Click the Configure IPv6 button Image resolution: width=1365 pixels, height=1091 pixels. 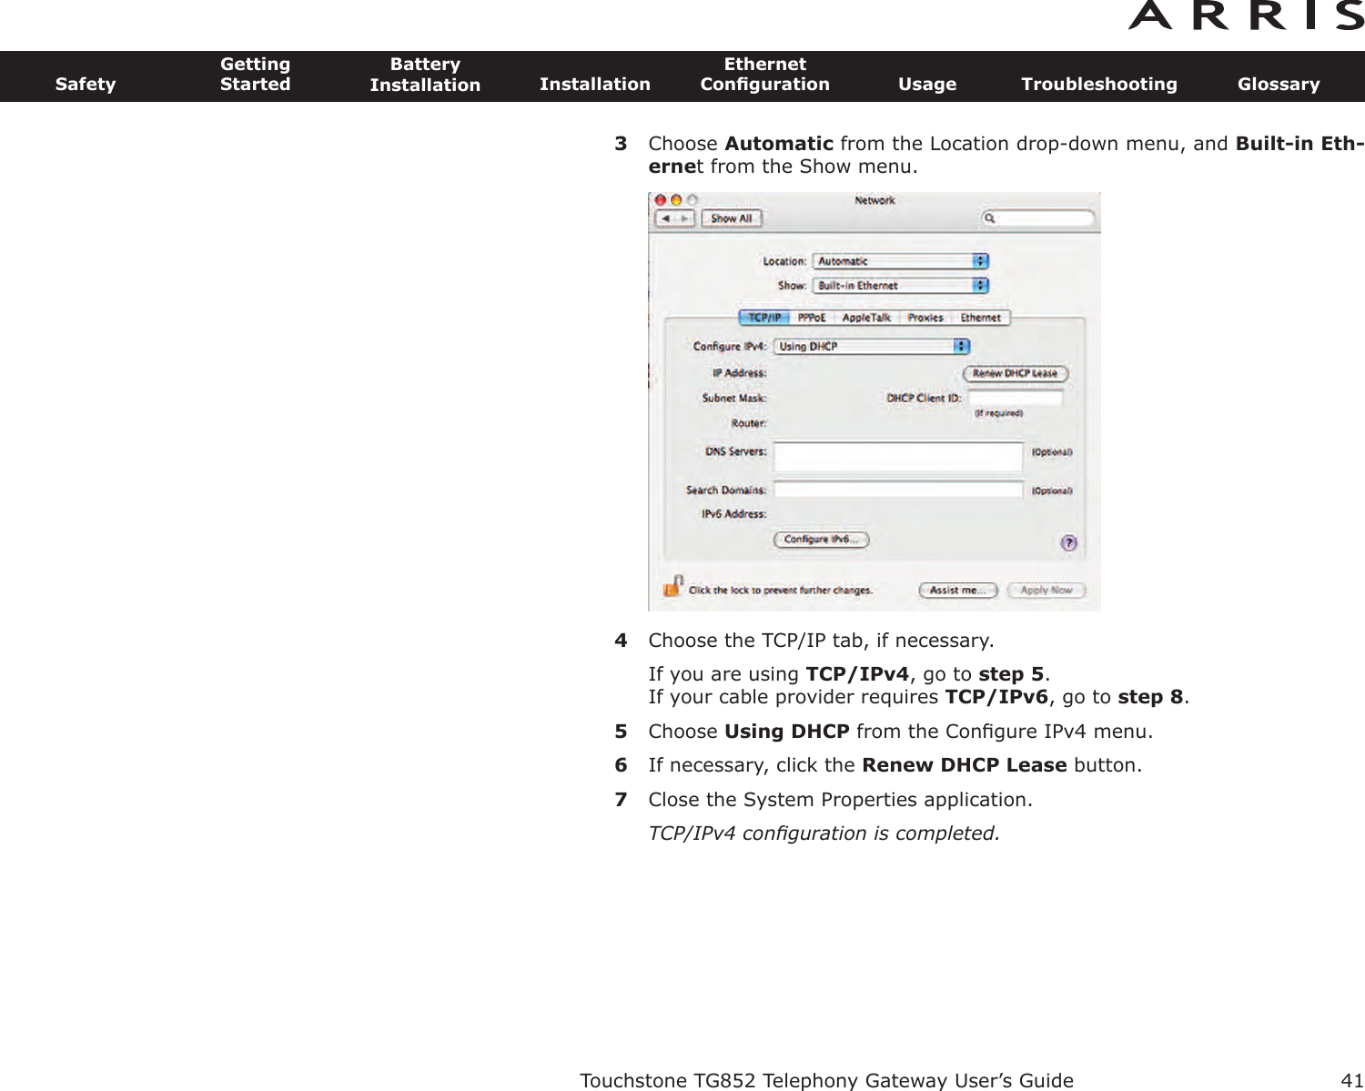[x=821, y=540]
